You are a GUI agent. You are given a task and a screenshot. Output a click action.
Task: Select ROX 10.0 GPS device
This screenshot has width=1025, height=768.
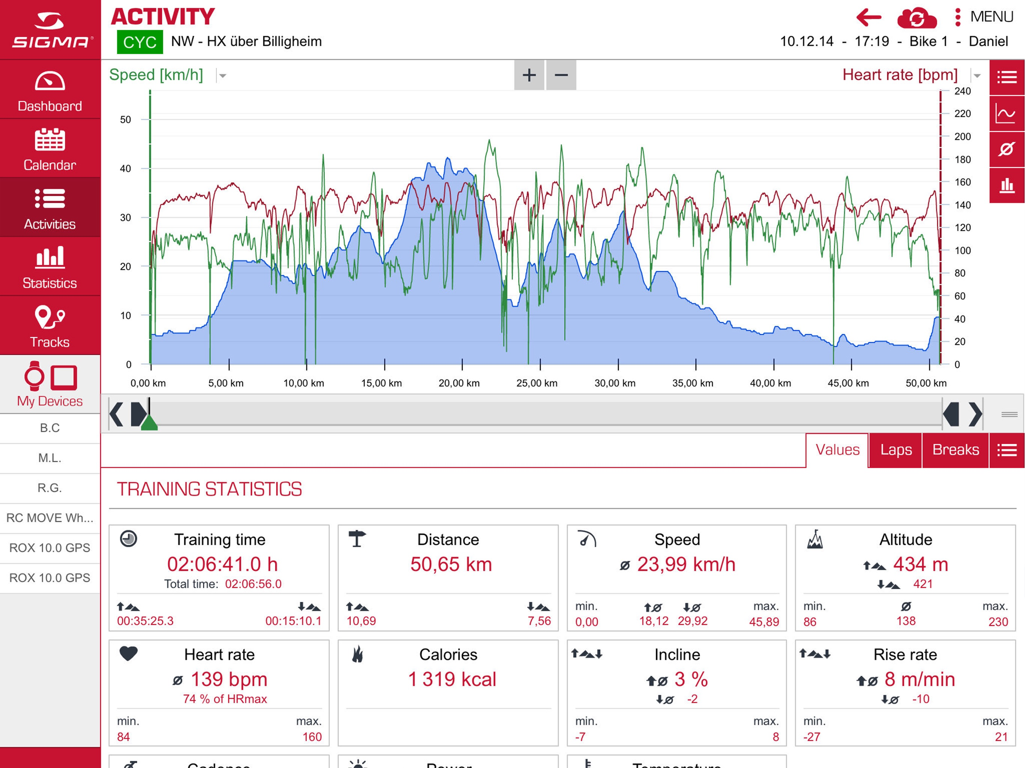(50, 547)
